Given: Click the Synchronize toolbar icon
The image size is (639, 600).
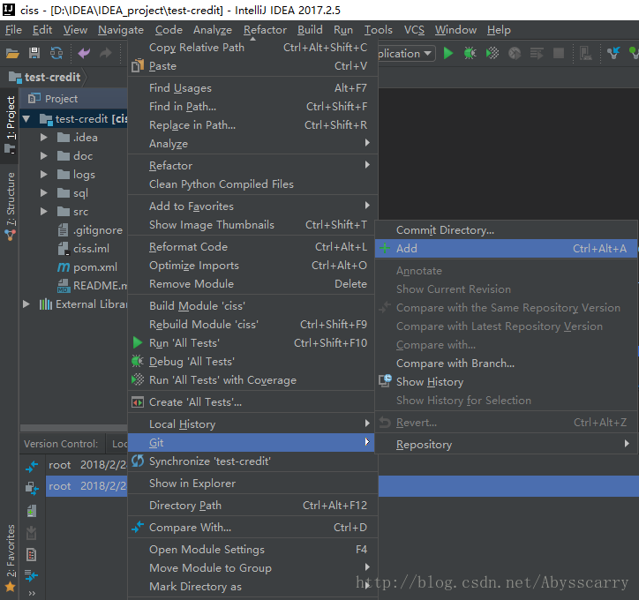Looking at the screenshot, I should coord(56,53).
